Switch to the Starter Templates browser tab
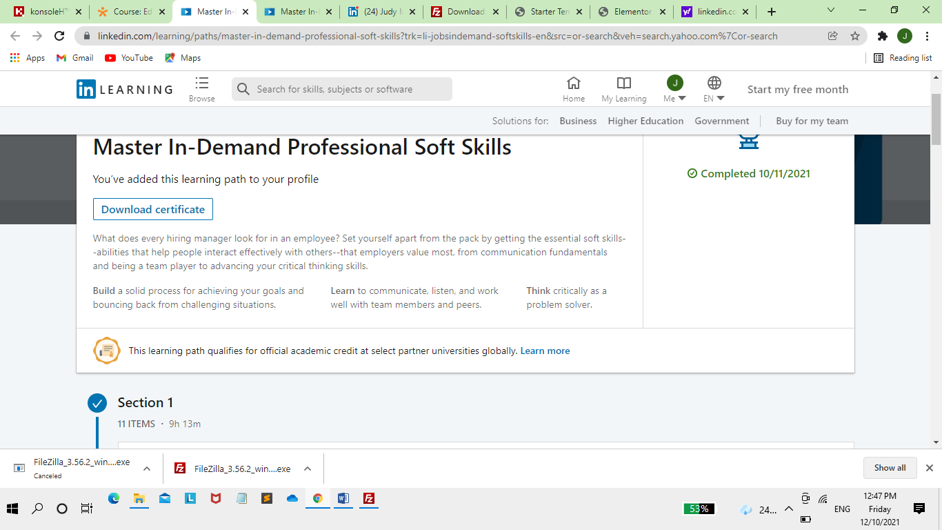The width and height of the screenshot is (942, 530). (550, 12)
